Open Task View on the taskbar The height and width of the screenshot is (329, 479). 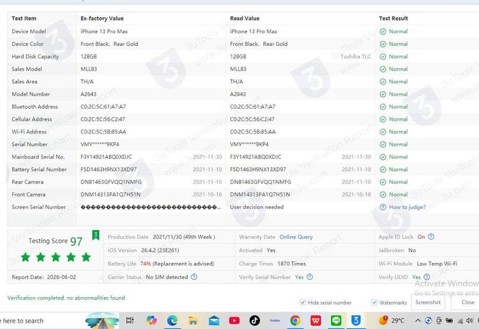pos(130,321)
